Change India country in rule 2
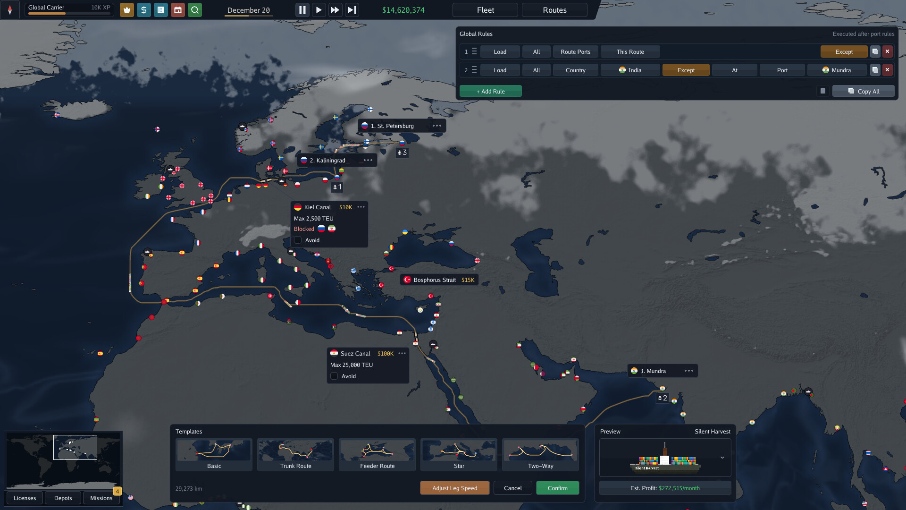Viewport: 906px width, 510px height. point(630,70)
